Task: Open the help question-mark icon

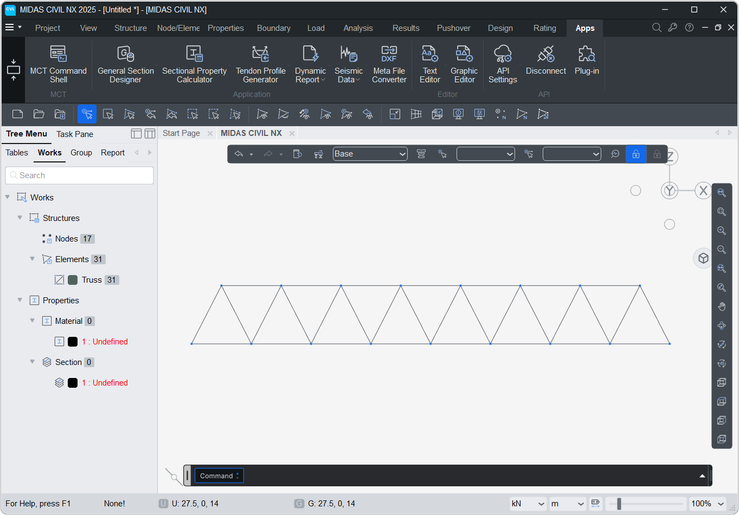Action: tap(689, 28)
